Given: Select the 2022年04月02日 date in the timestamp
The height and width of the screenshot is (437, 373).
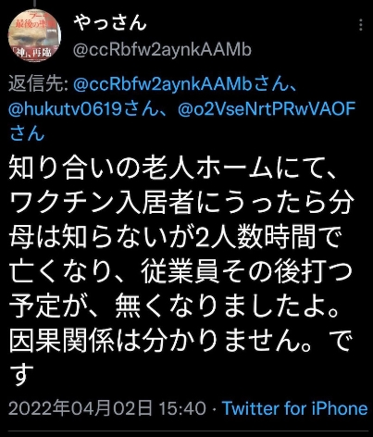Looking at the screenshot, I should [81, 408].
